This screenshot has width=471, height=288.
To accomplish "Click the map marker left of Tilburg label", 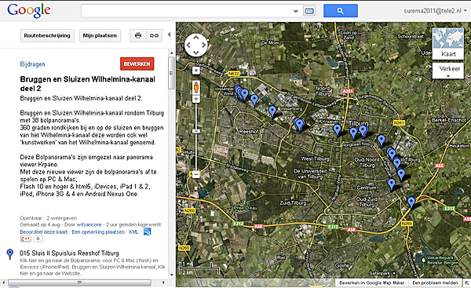I will coord(337,130).
